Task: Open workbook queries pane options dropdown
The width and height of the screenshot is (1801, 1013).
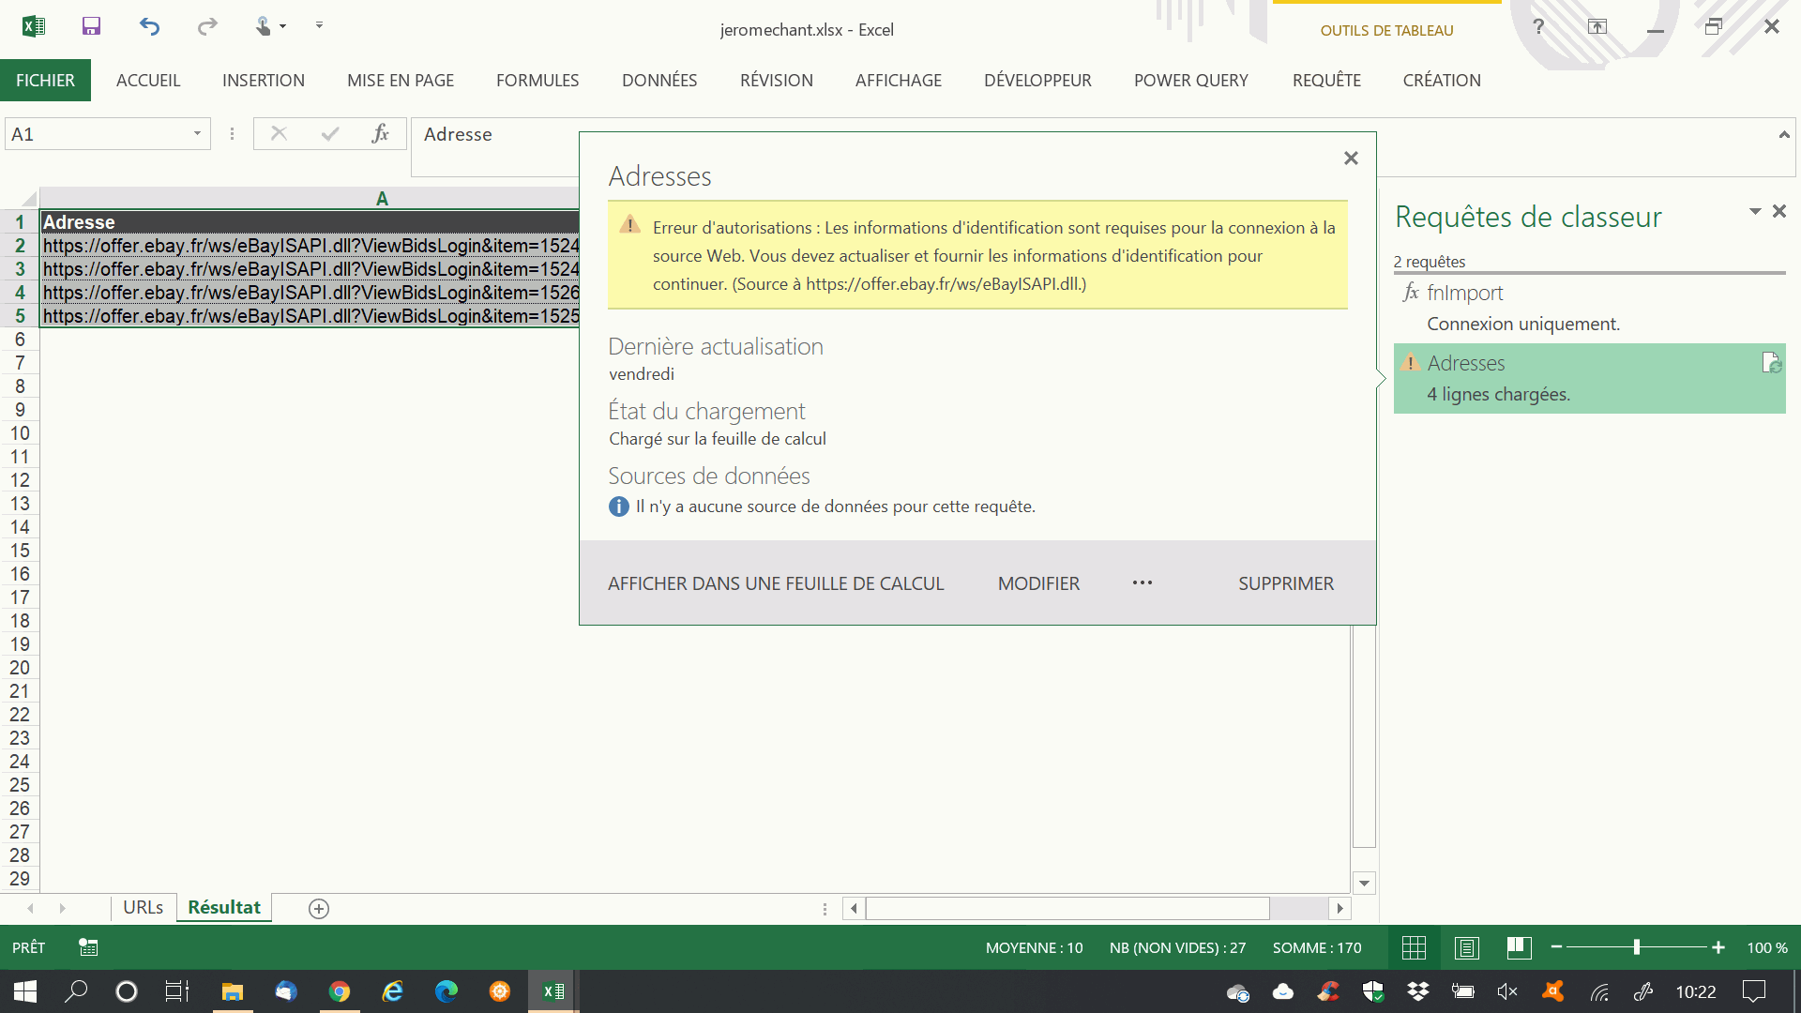Action: coord(1754,212)
